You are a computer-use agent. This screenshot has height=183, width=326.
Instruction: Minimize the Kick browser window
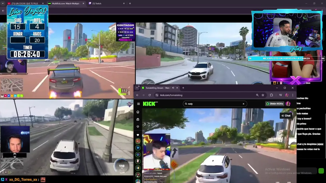tap(277, 88)
